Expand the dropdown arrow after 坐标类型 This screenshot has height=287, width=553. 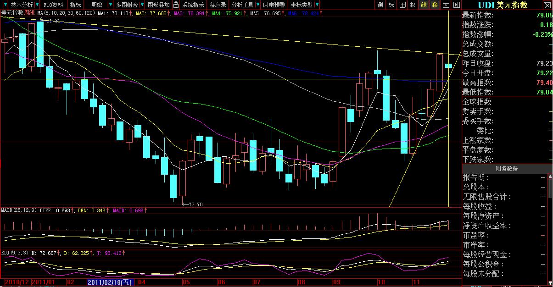317,5
